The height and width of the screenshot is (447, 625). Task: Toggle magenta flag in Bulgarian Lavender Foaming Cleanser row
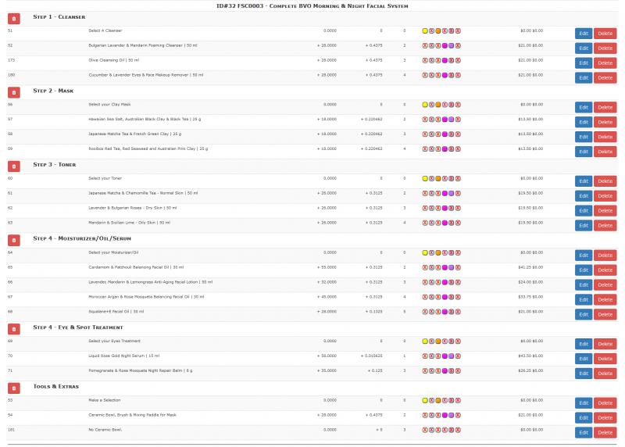click(x=445, y=45)
